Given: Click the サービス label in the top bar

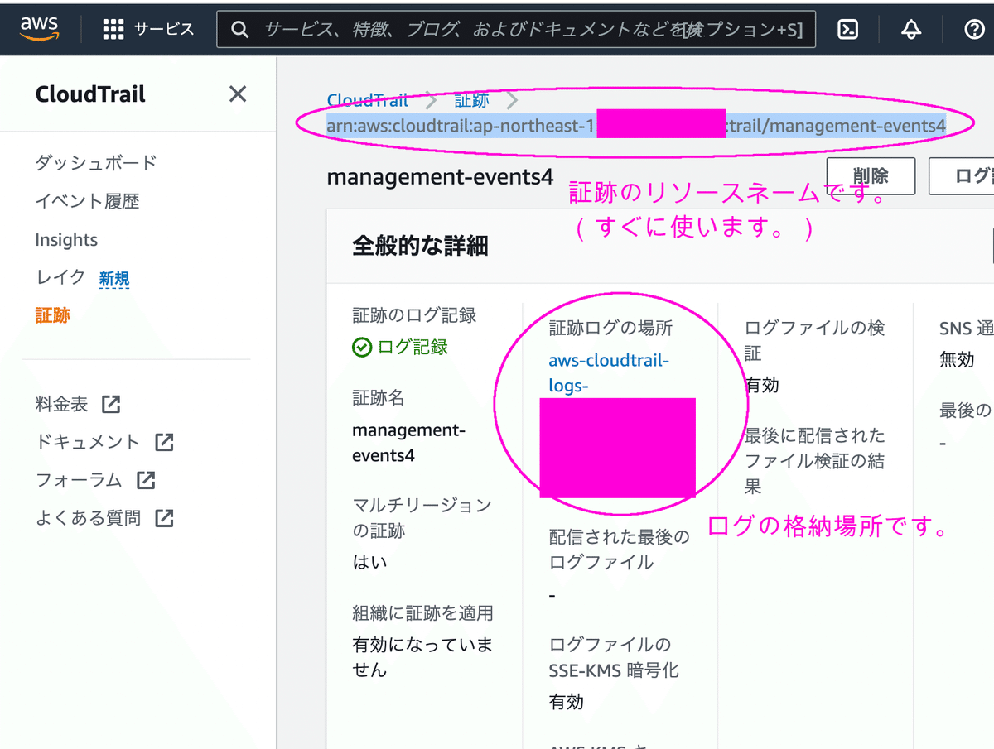Looking at the screenshot, I should 164,30.
